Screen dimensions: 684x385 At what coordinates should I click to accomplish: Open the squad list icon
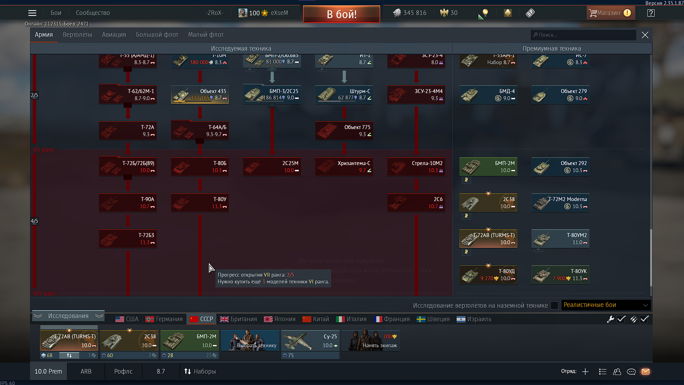tap(603, 372)
